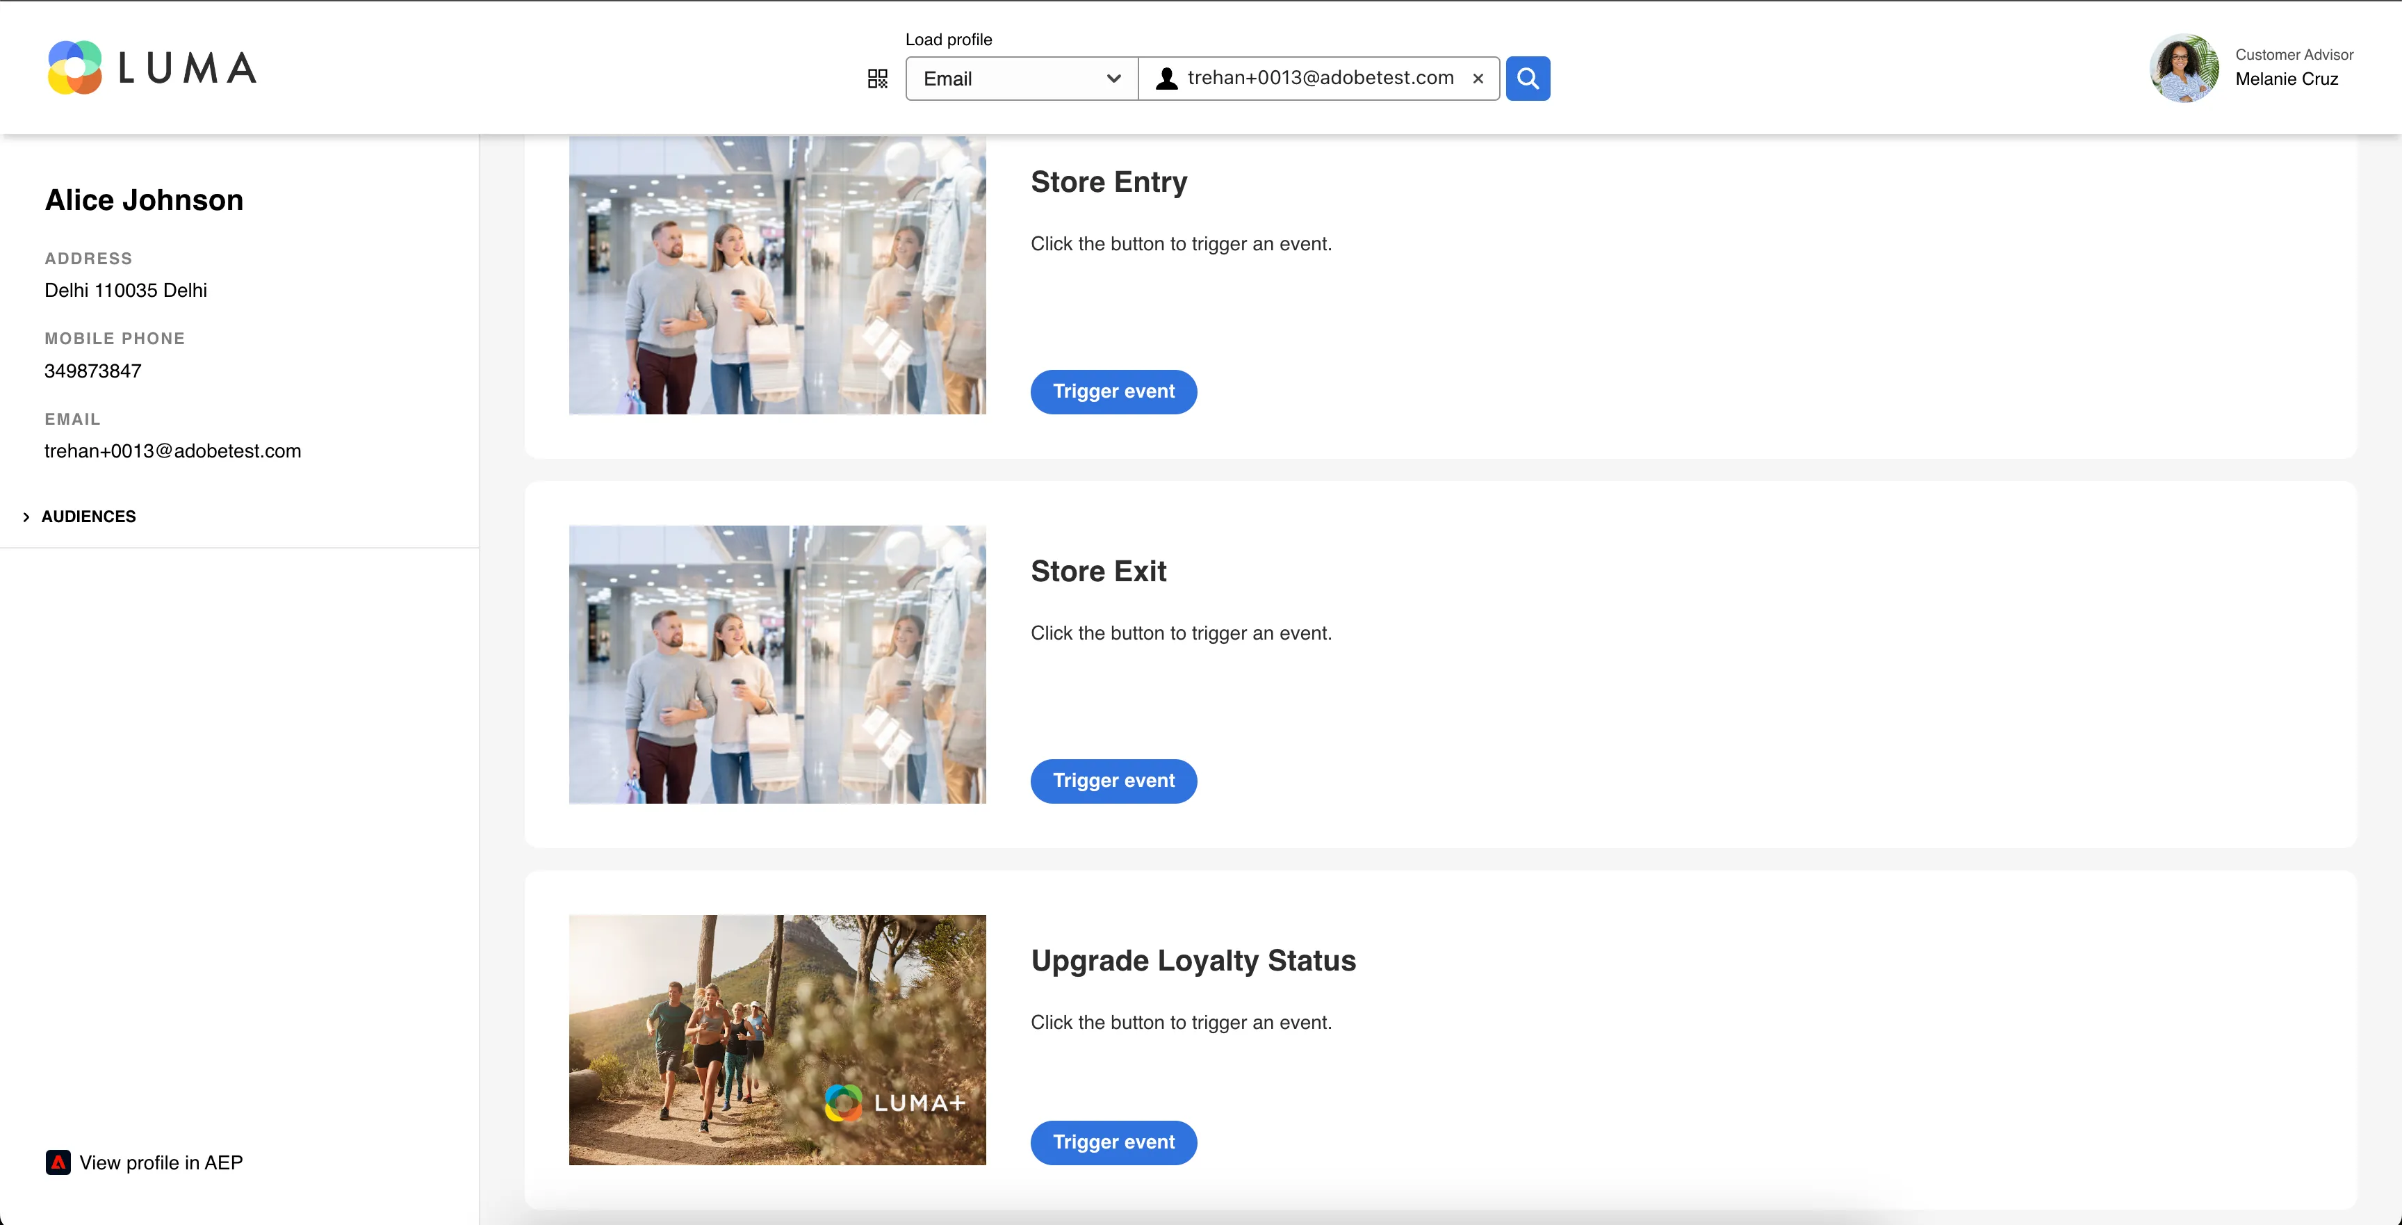Image resolution: width=2402 pixels, height=1225 pixels.
Task: Click the Store Entry heading
Action: [1109, 182]
